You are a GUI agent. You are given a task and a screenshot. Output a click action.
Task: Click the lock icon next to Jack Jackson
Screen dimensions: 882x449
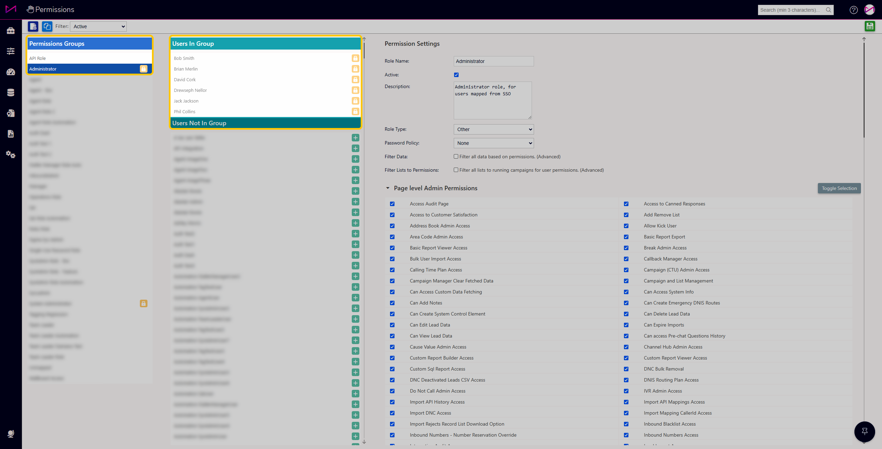[355, 101]
